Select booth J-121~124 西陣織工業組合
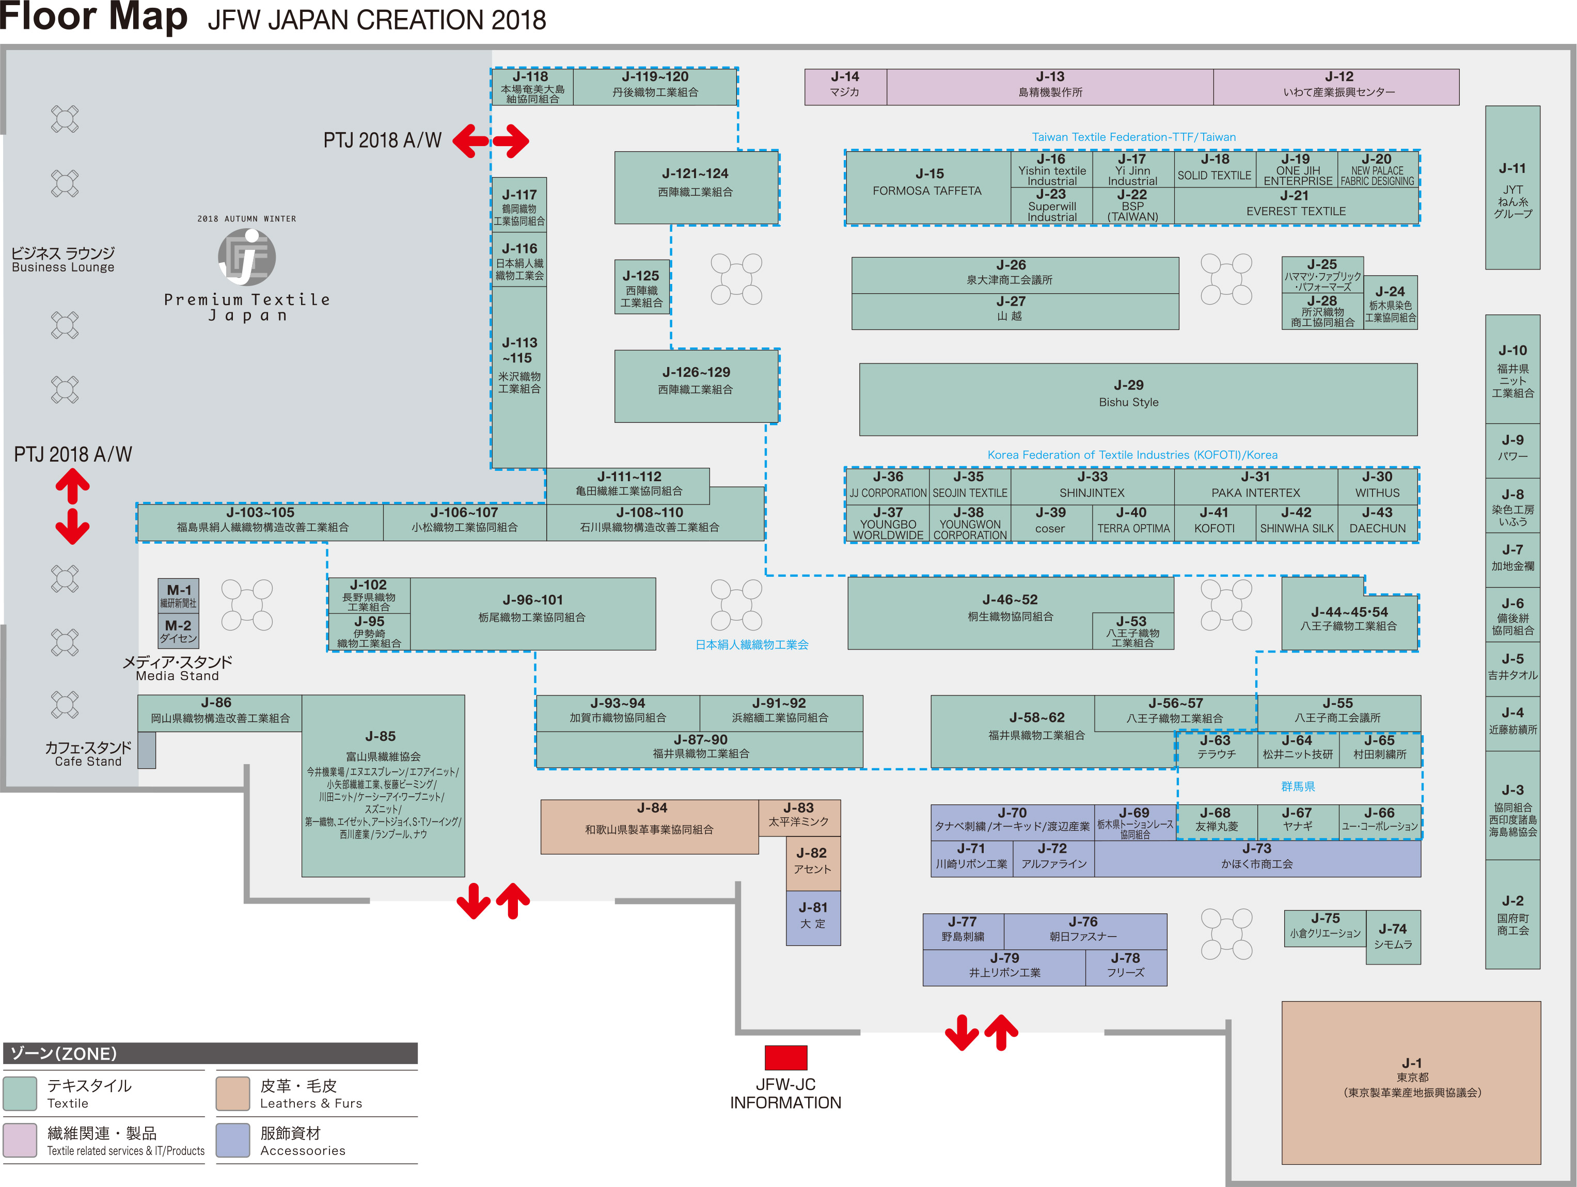 tap(696, 187)
